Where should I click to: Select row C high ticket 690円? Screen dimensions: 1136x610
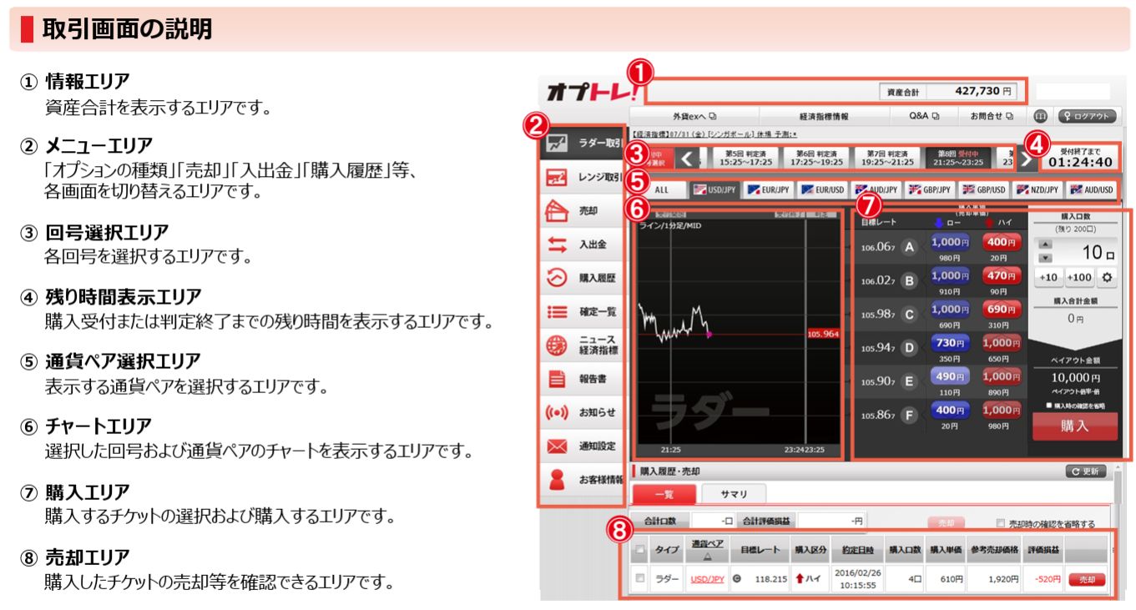[x=1001, y=309]
